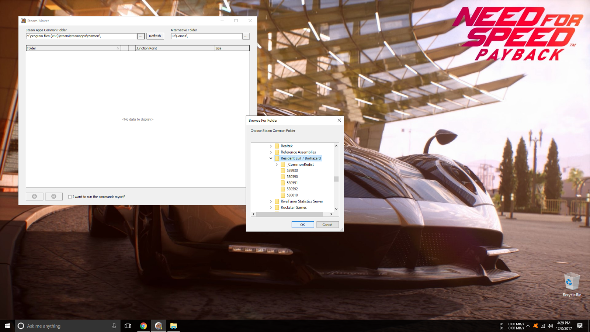Select the '530592' folder label

292,189
